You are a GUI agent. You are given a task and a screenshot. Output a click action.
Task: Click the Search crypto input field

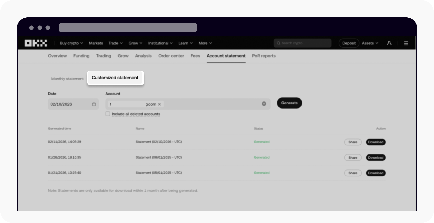pos(302,43)
